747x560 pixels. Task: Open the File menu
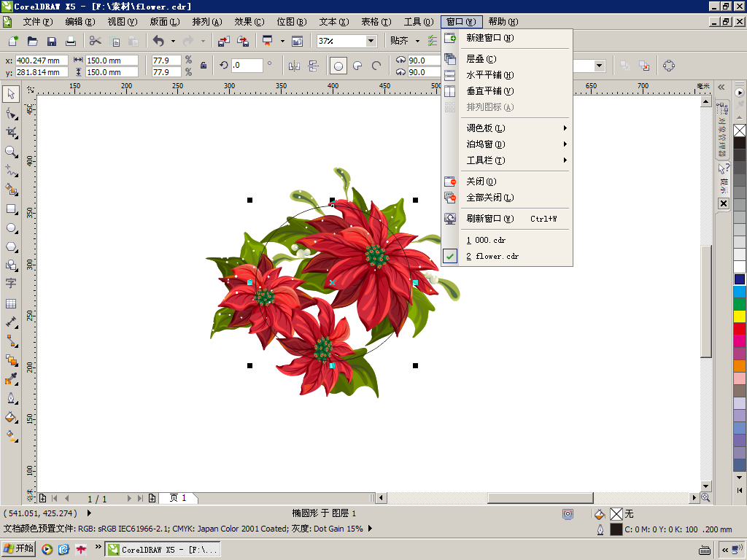pos(38,22)
